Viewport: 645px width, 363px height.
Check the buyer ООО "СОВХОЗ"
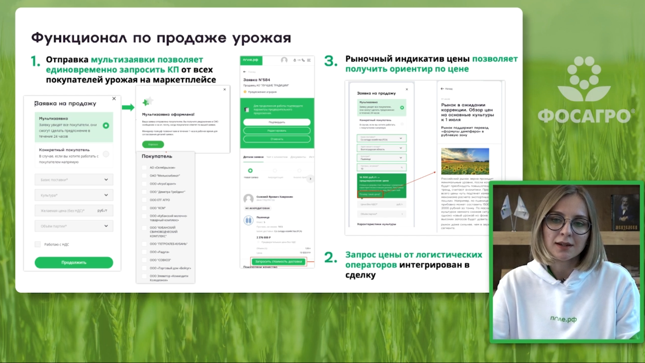[144, 260]
